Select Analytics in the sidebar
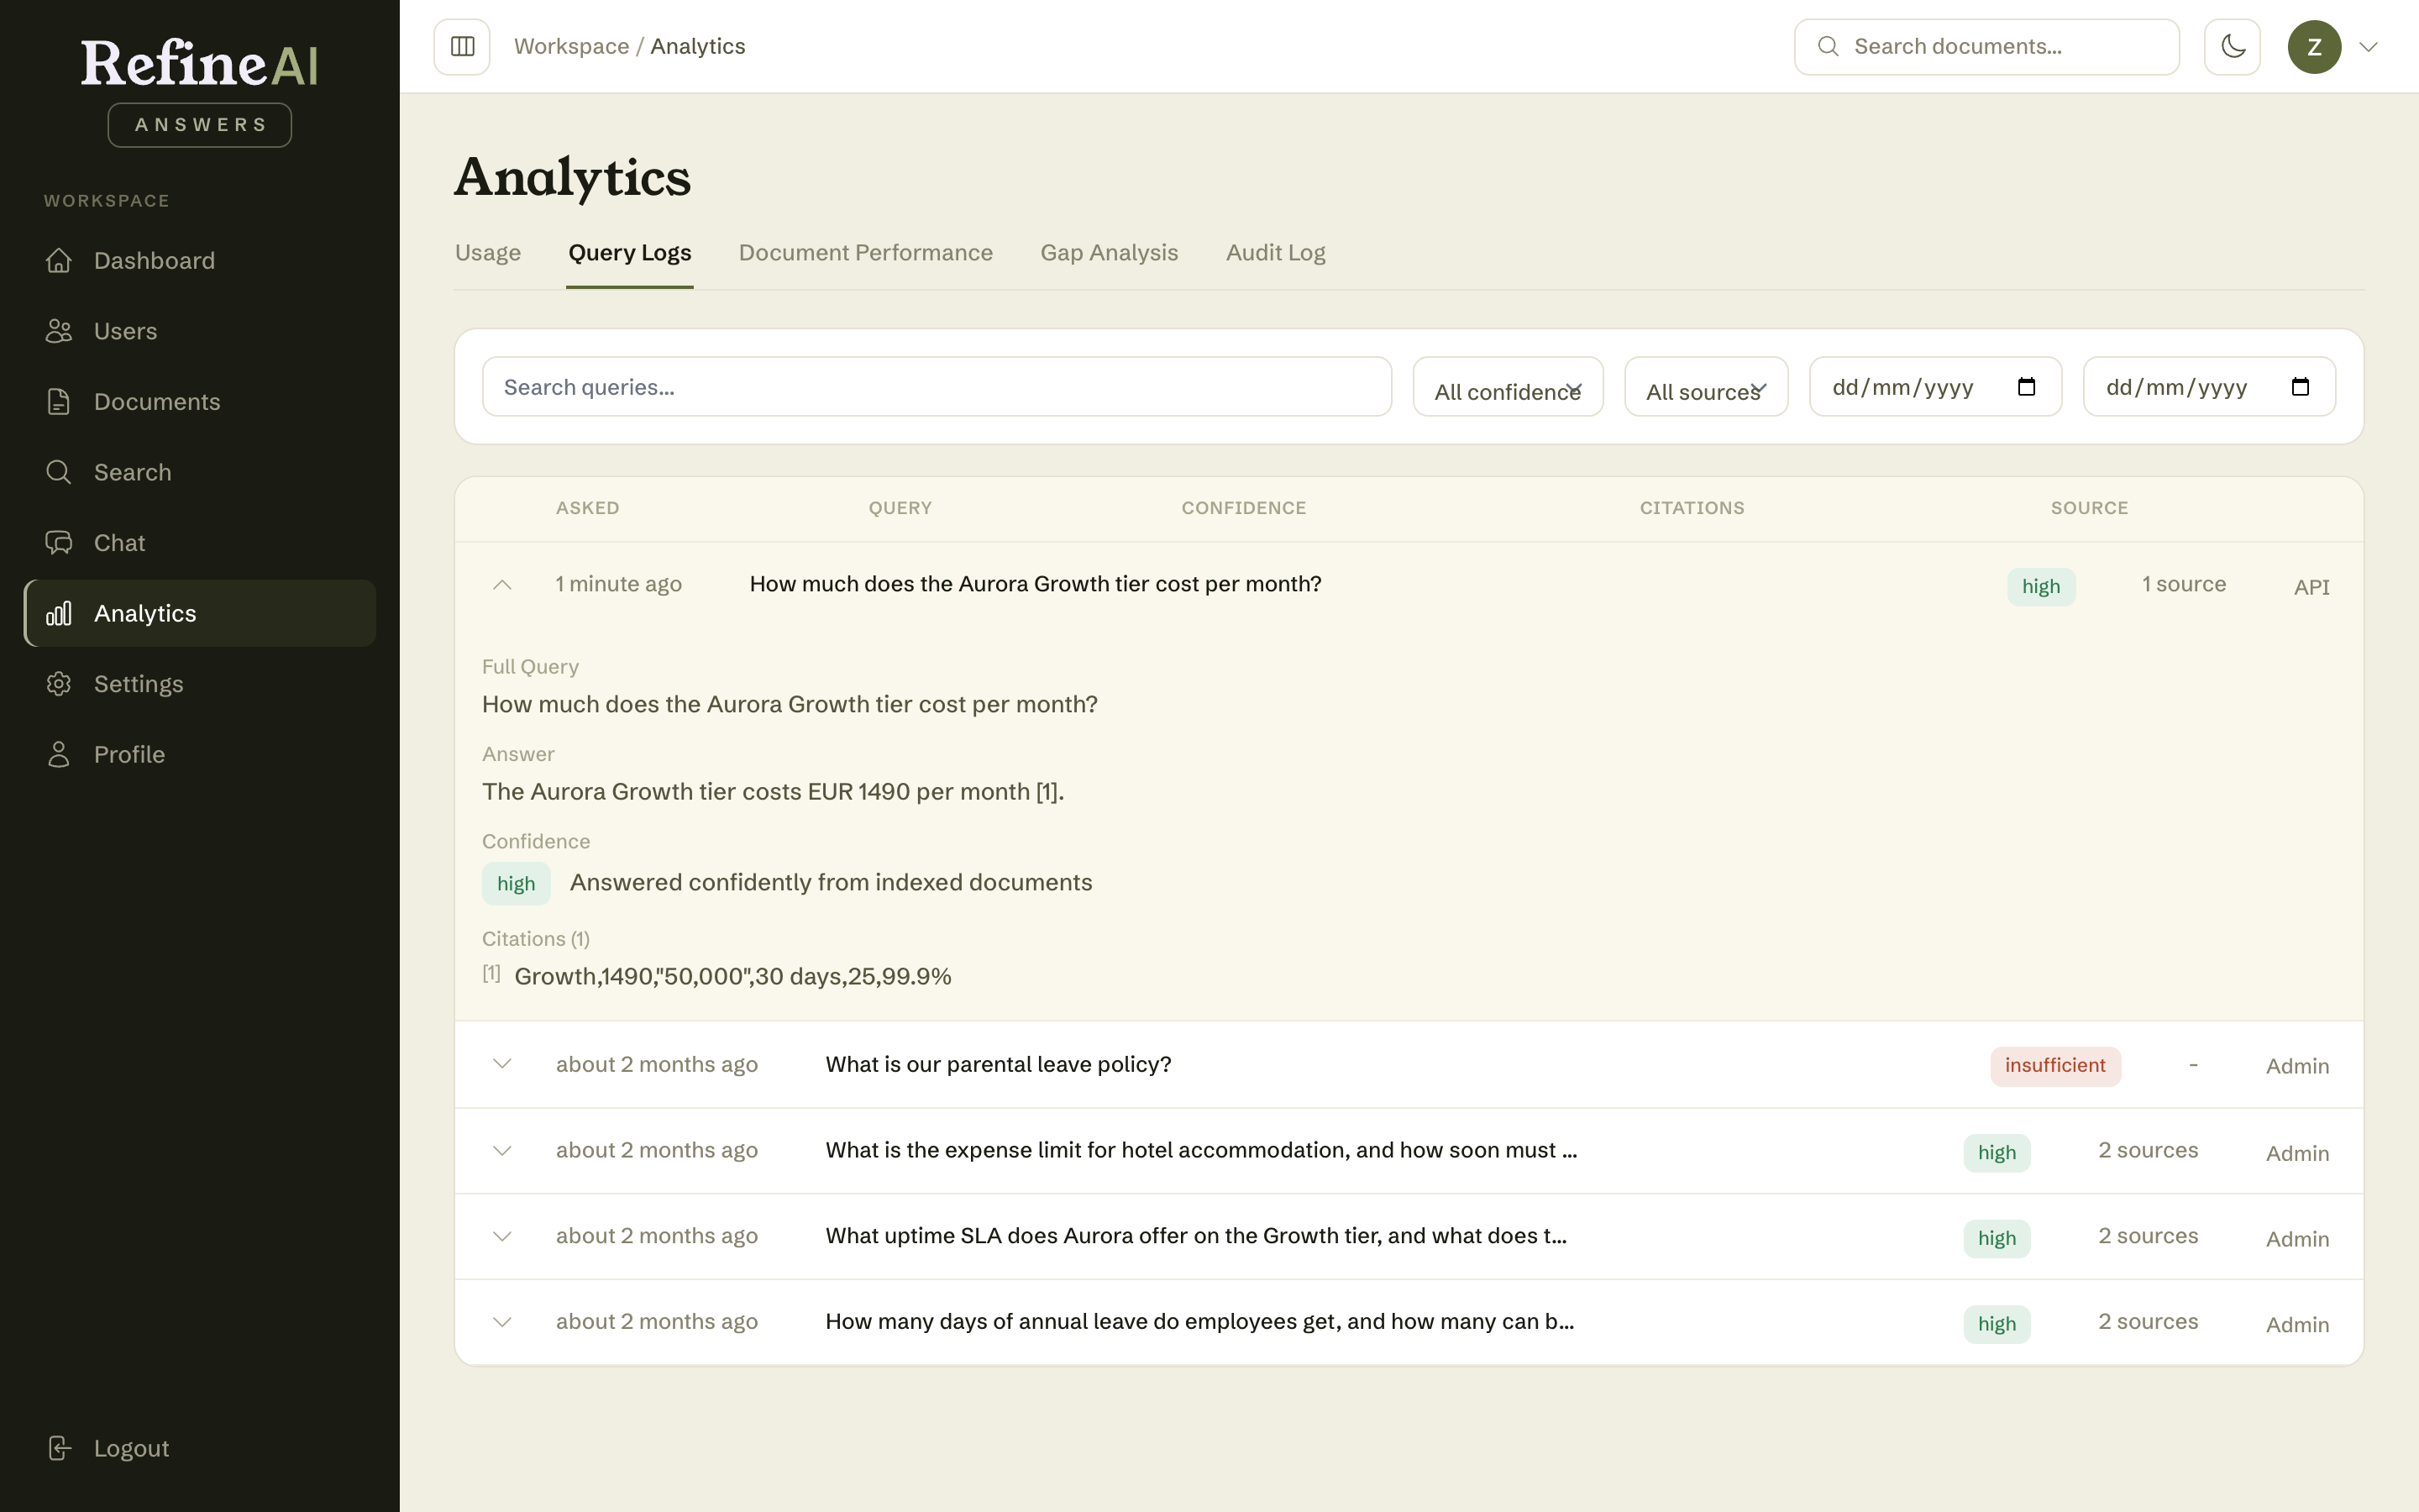The height and width of the screenshot is (1512, 2419). click(x=200, y=613)
